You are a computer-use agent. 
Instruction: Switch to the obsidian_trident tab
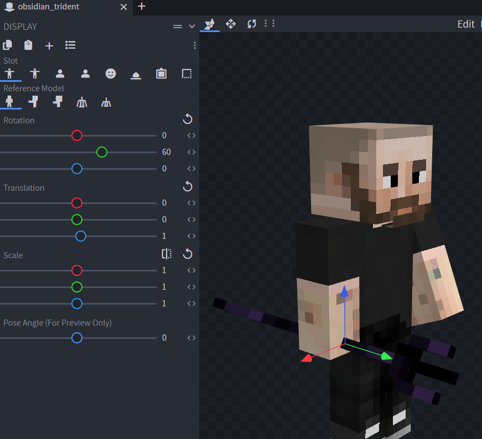click(x=48, y=7)
